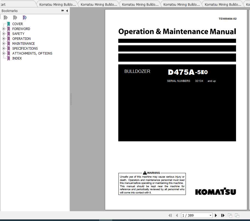
Task: Switch to the second Komatsu Mining Bulldozer tab
Action: point(99,4)
